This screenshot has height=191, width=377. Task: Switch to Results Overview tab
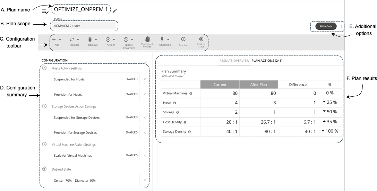(x=234, y=61)
